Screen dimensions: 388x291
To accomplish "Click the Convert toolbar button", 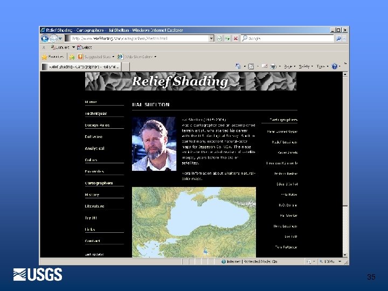I will pos(60,47).
